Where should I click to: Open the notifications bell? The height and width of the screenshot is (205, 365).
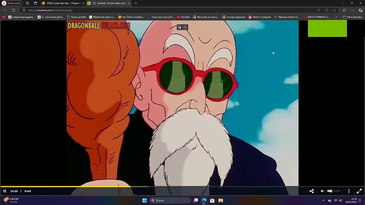tap(360, 200)
